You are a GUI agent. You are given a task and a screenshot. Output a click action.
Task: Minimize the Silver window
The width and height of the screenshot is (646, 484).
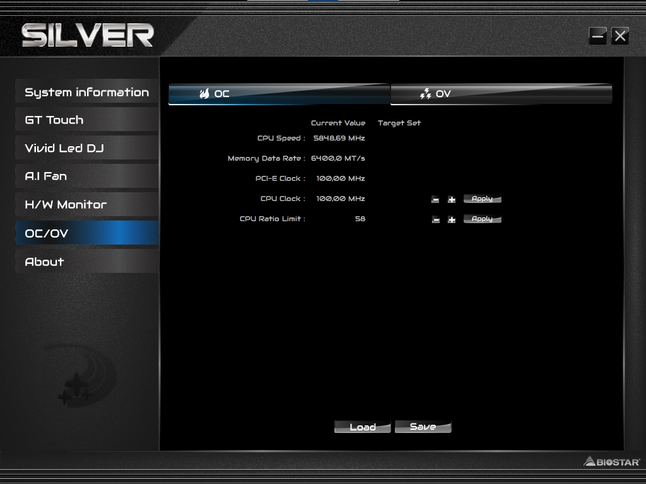pos(597,36)
